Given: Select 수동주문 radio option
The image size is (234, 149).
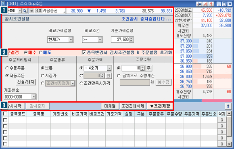Looking at the screenshot, I should click(x=7, y=68).
